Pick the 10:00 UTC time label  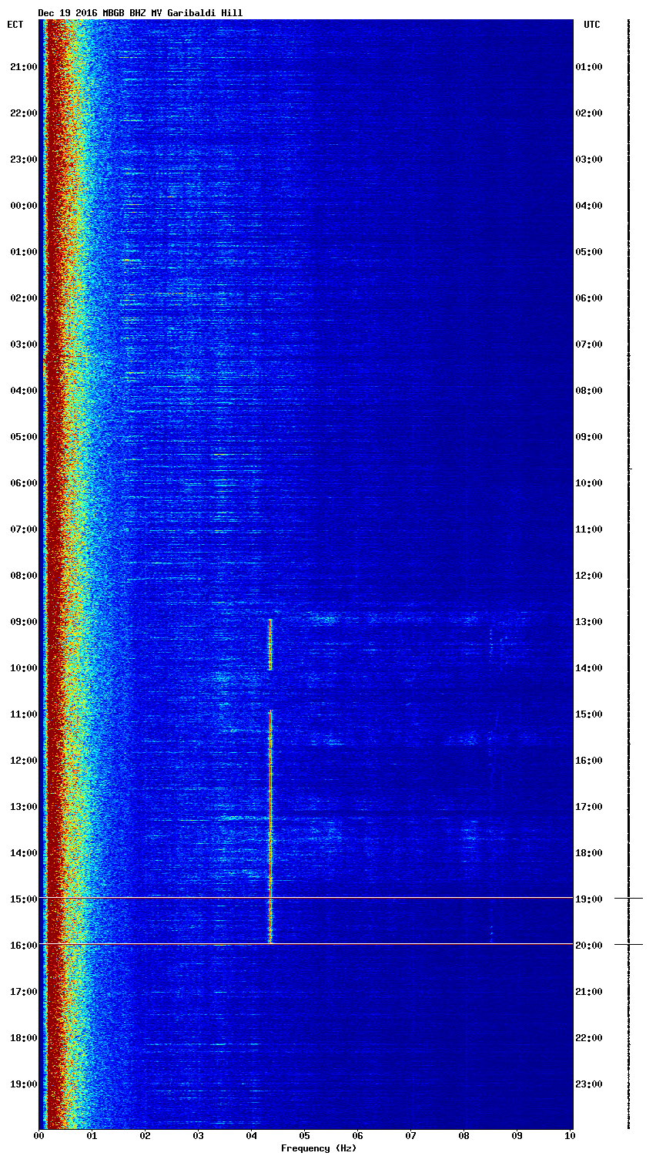(589, 483)
